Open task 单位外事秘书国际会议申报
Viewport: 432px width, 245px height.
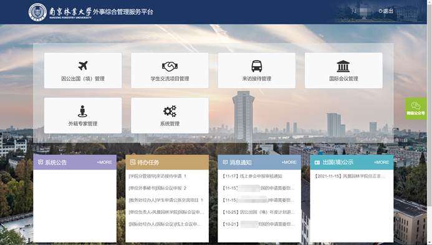(157, 188)
